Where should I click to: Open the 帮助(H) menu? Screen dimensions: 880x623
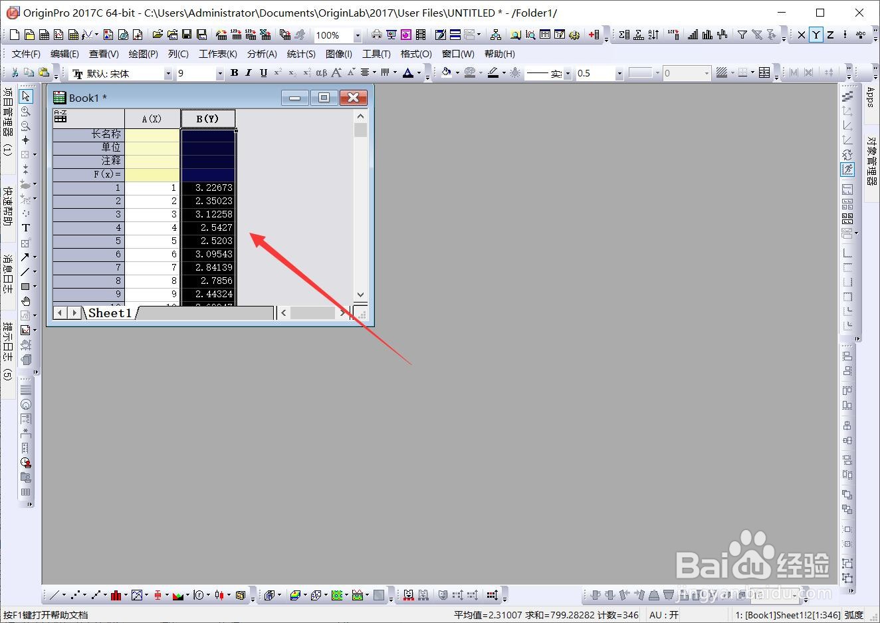500,54
